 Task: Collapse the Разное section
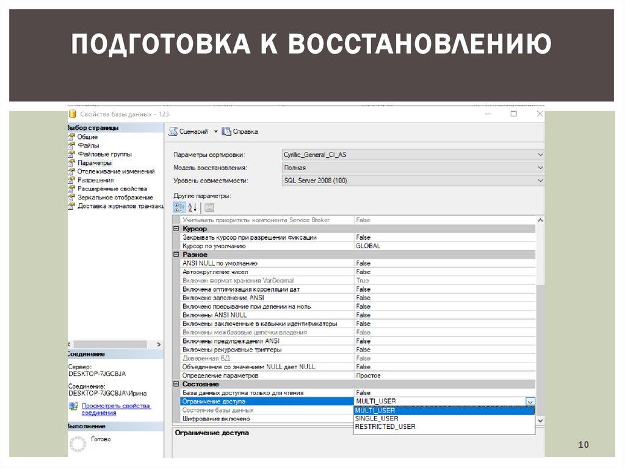pos(176,254)
